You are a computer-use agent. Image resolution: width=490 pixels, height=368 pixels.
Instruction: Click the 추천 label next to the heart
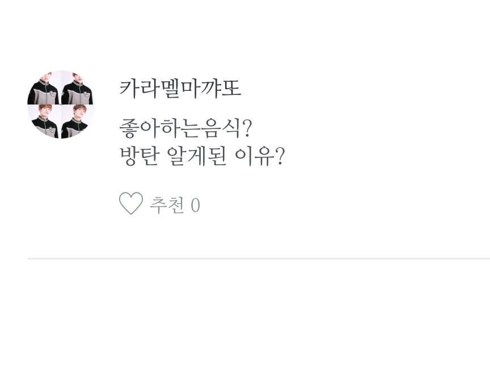click(x=167, y=205)
